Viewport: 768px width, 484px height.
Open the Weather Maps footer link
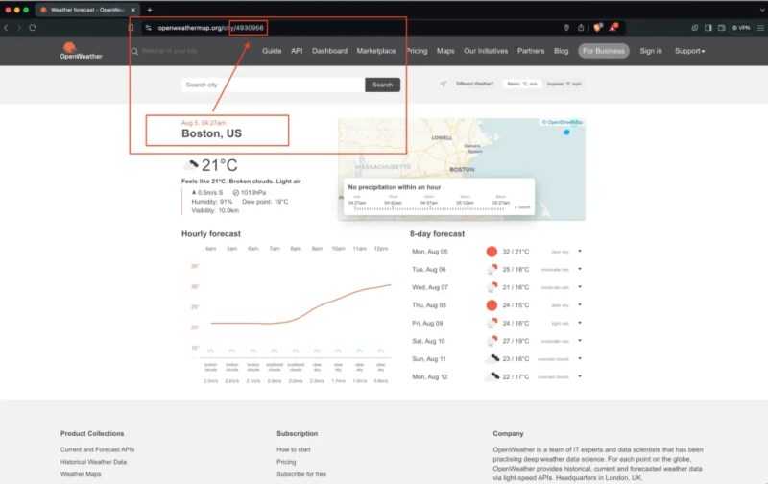click(x=81, y=474)
